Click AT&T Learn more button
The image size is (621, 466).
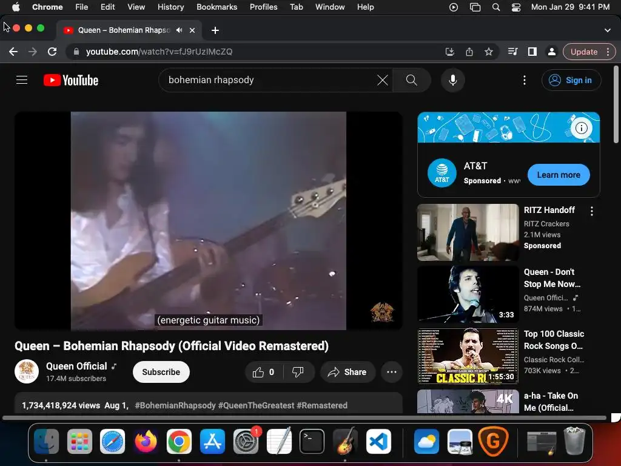(559, 175)
